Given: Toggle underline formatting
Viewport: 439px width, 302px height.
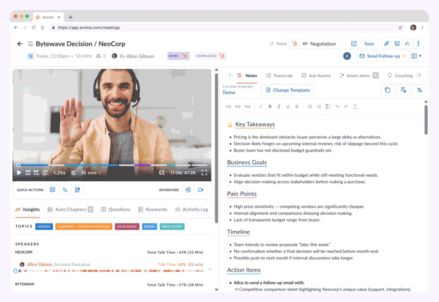Looking at the screenshot, I should click(288, 107).
